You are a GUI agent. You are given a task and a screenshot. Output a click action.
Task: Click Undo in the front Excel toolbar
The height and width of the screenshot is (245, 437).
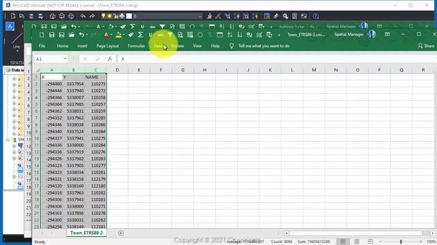81,35
